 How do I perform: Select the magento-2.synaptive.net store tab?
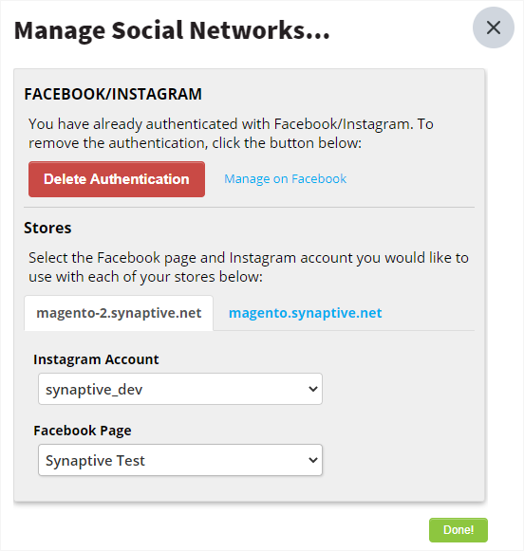click(x=119, y=313)
